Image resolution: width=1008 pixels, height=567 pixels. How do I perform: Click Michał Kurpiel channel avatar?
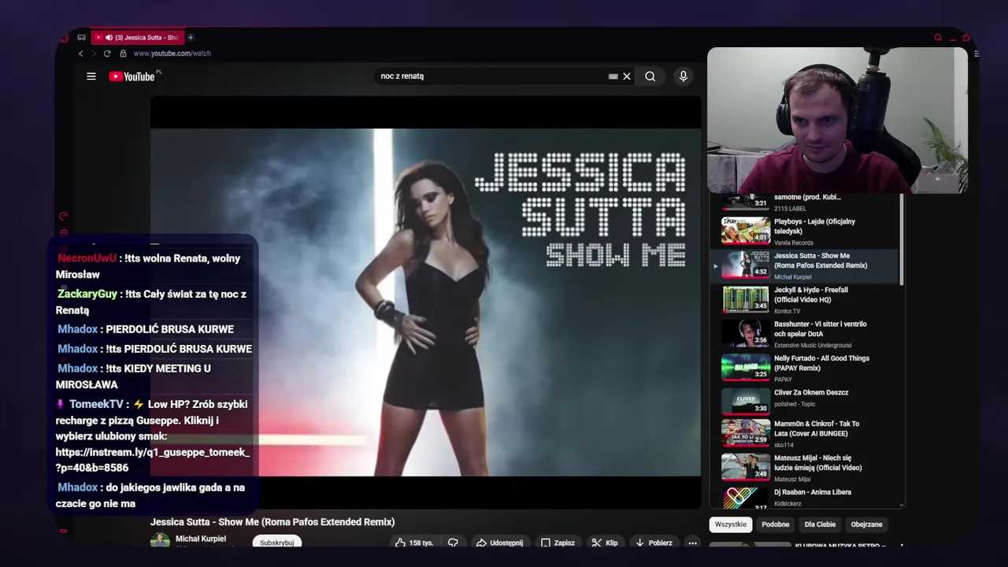point(160,541)
